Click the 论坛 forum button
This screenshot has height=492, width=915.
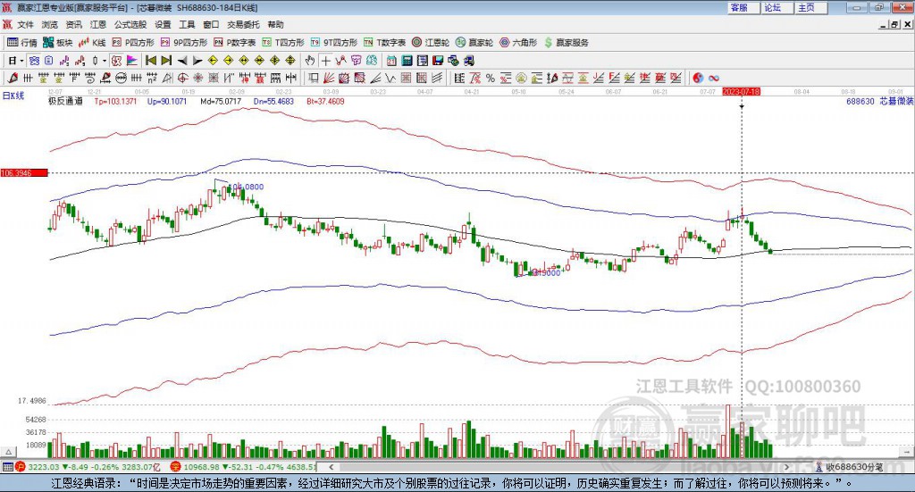coord(773,7)
